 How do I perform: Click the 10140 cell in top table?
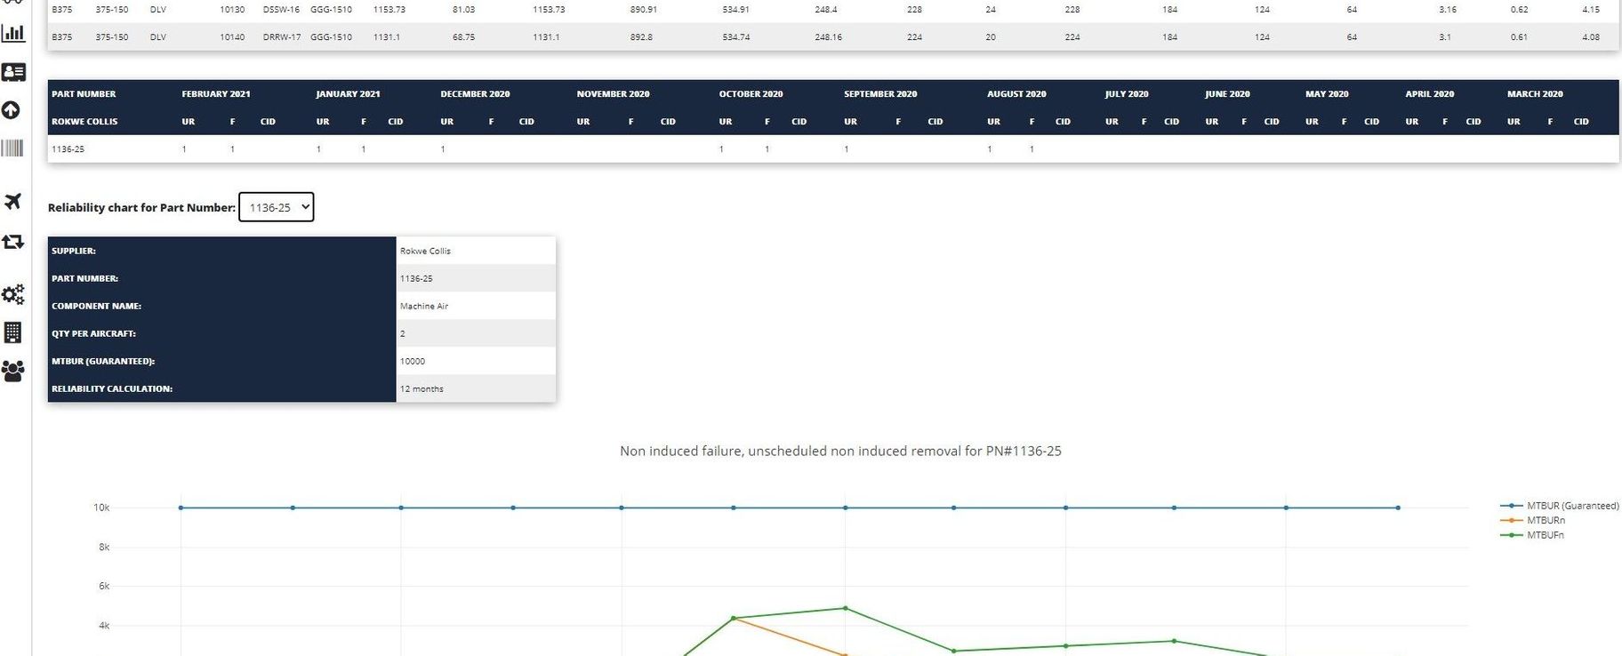tap(232, 37)
